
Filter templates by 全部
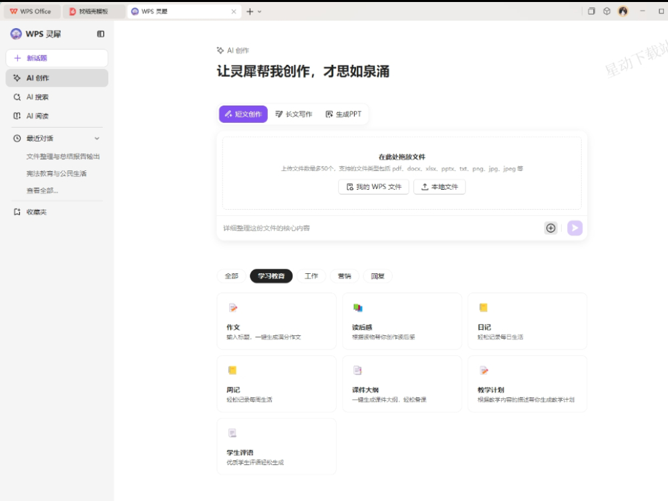[231, 276]
